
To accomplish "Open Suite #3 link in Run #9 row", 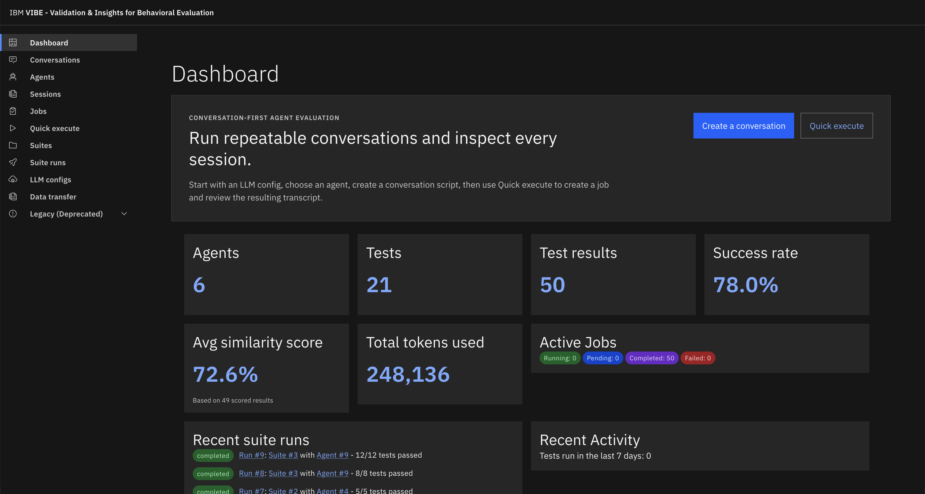I will (x=283, y=455).
